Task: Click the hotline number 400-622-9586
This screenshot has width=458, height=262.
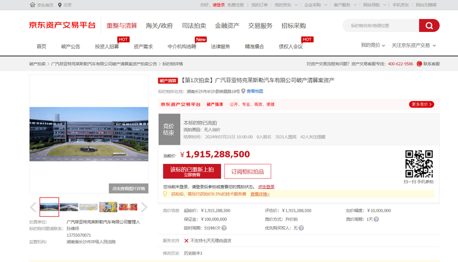Action: click(x=400, y=64)
